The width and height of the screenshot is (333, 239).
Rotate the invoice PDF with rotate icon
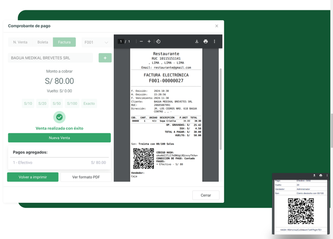click(x=158, y=41)
